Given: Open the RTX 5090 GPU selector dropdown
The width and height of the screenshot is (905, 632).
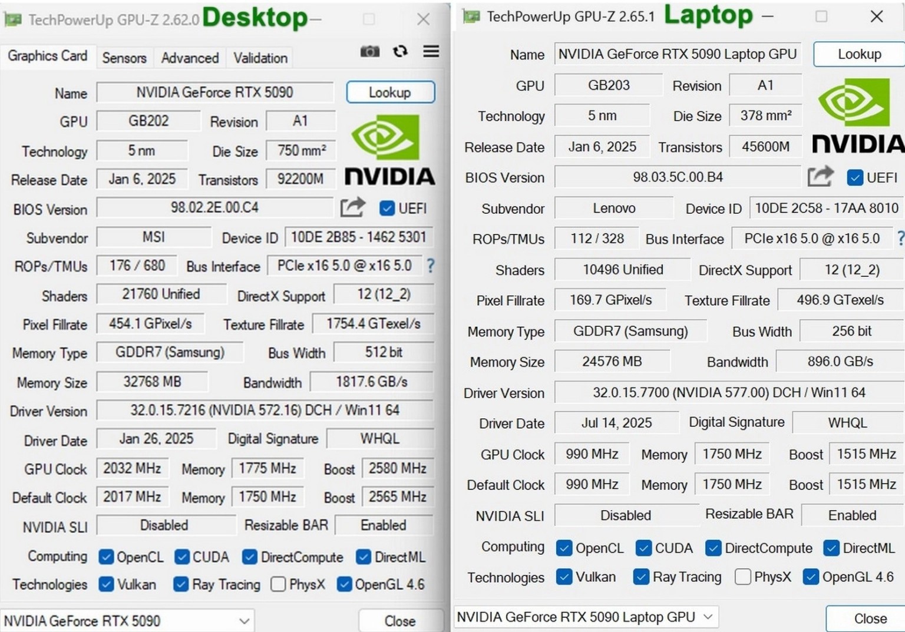Looking at the screenshot, I should click(x=127, y=621).
